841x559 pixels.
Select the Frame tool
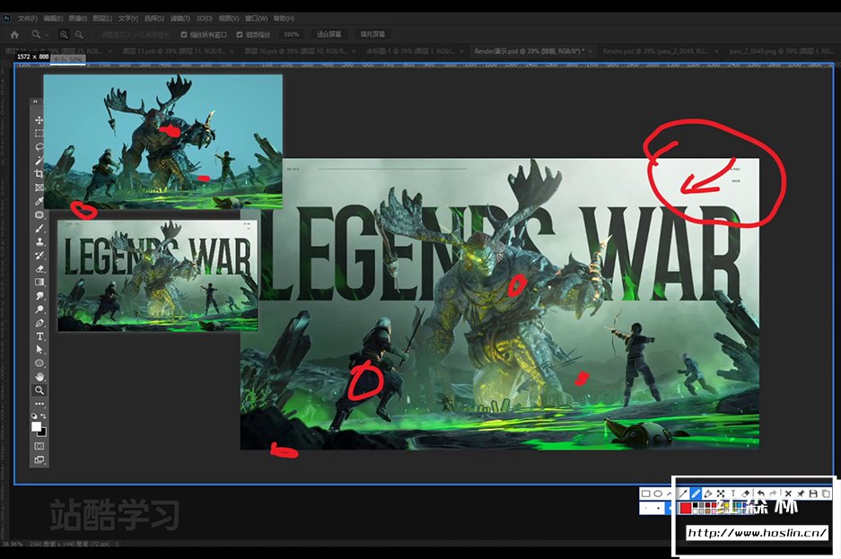pos(39,188)
